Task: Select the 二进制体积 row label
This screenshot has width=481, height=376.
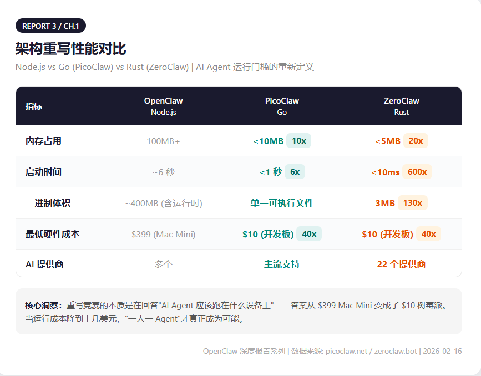Action: click(48, 203)
